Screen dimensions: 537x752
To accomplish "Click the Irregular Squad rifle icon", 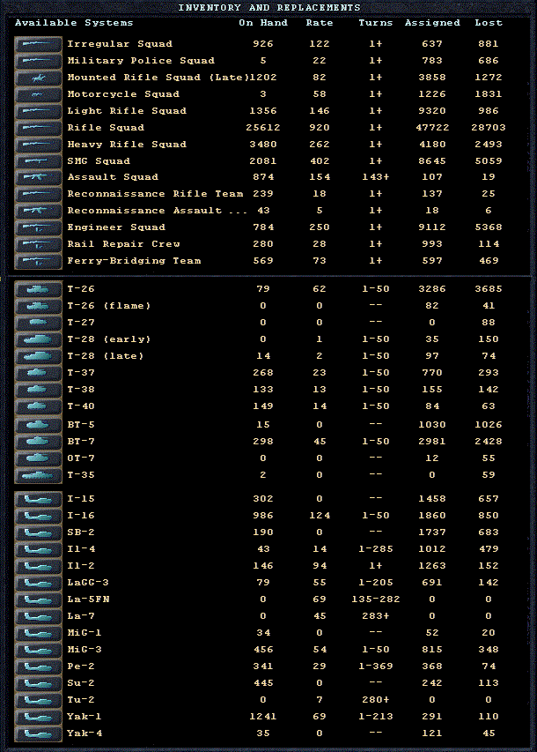I will [x=39, y=44].
